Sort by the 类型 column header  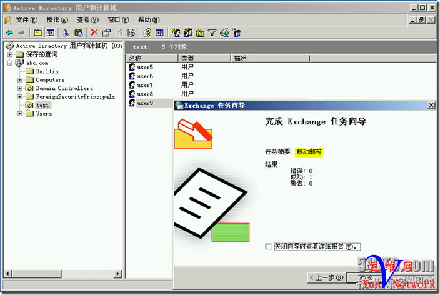click(x=204, y=58)
